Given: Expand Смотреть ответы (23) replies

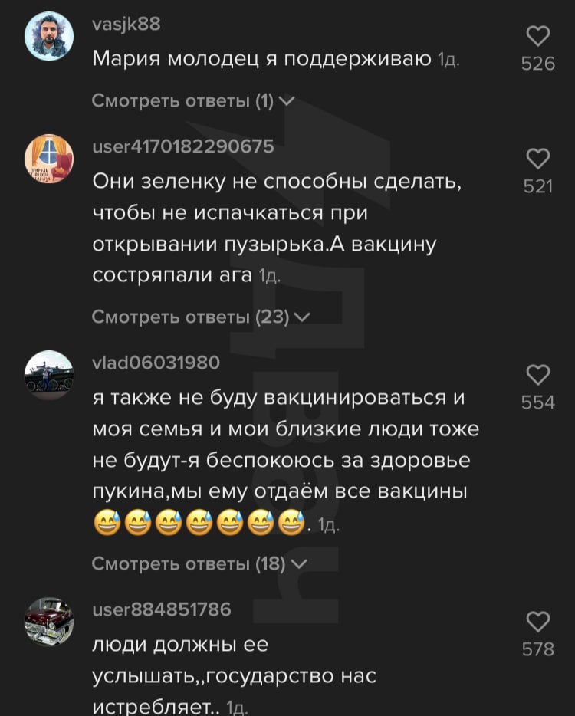Looking at the screenshot, I should 201,317.
